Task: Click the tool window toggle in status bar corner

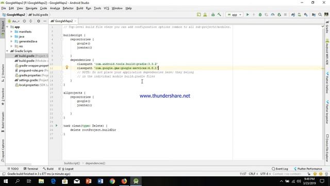Action: pos(4,174)
